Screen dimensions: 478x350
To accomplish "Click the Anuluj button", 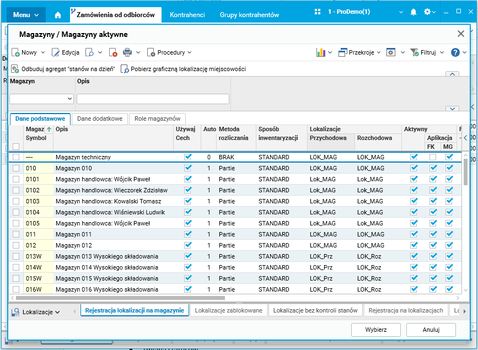I will (x=431, y=330).
